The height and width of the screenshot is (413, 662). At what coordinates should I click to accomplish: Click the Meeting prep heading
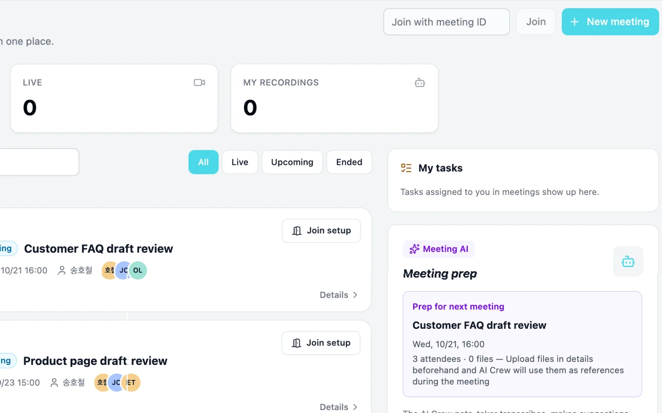pyautogui.click(x=440, y=274)
